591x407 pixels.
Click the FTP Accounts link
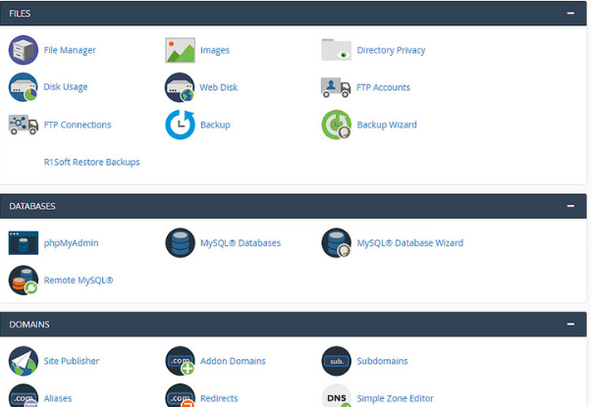[x=383, y=87]
